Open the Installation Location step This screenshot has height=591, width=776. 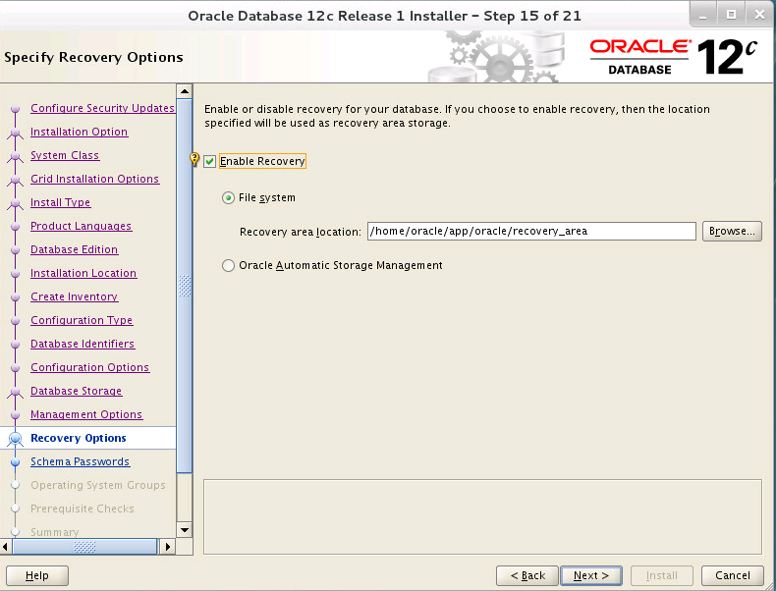click(x=83, y=274)
